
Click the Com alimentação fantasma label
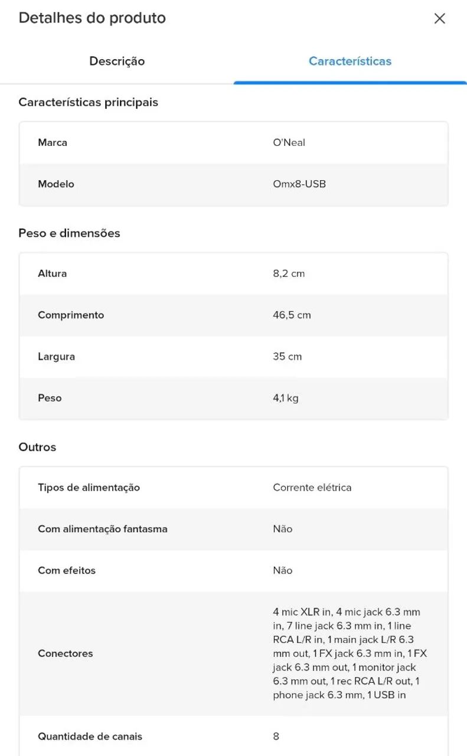[x=103, y=529]
